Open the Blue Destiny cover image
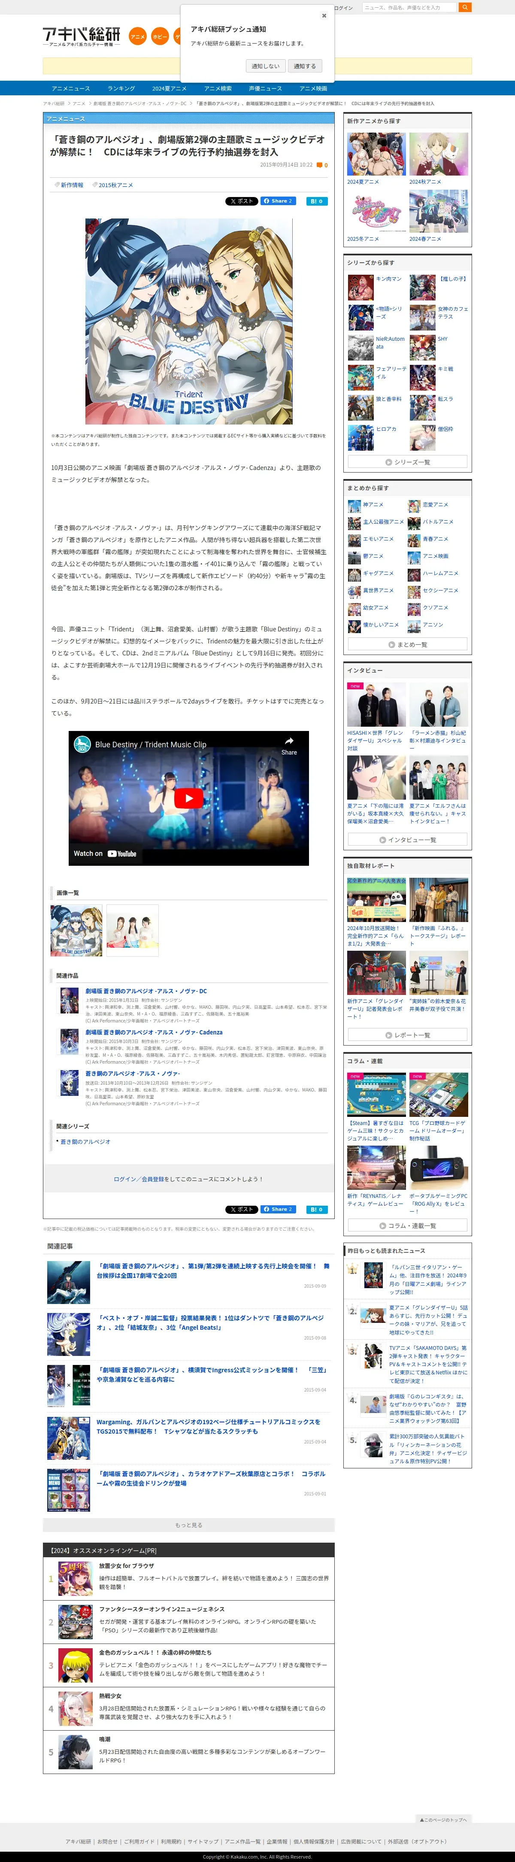 (x=188, y=321)
